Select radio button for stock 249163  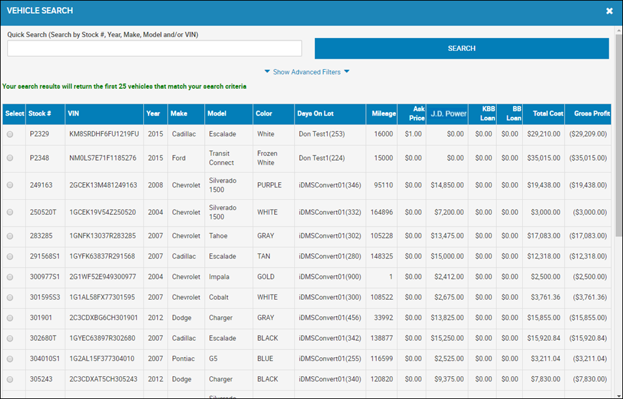pos(10,185)
